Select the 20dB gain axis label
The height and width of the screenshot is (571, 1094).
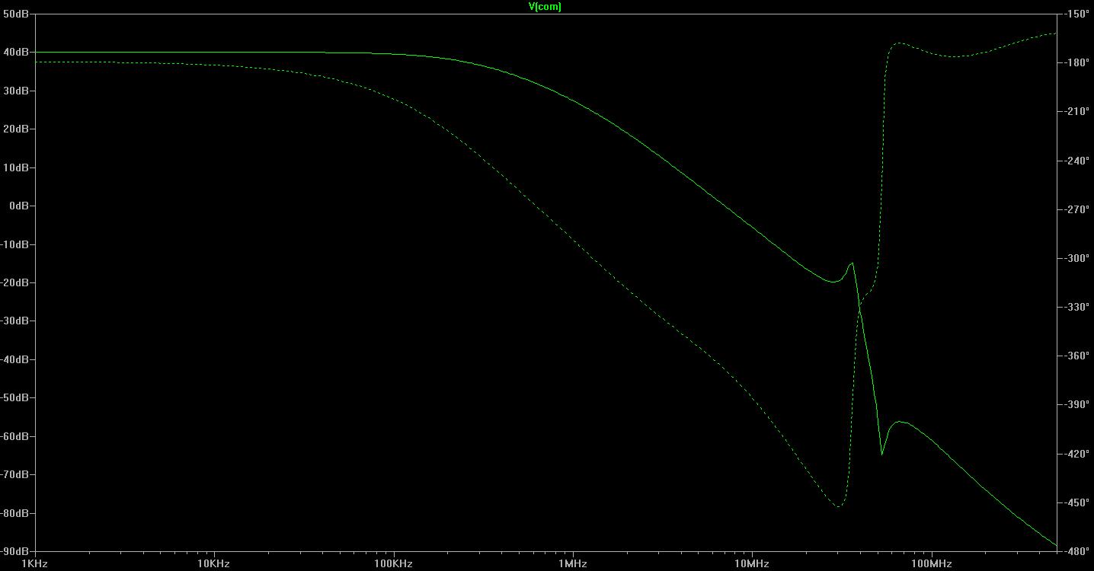(x=16, y=129)
